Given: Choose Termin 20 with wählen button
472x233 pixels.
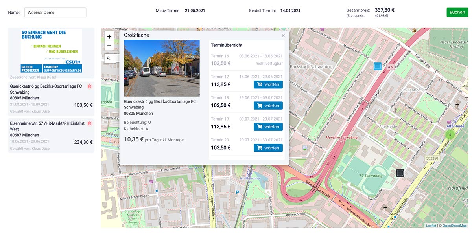Looking at the screenshot, I should [268, 148].
